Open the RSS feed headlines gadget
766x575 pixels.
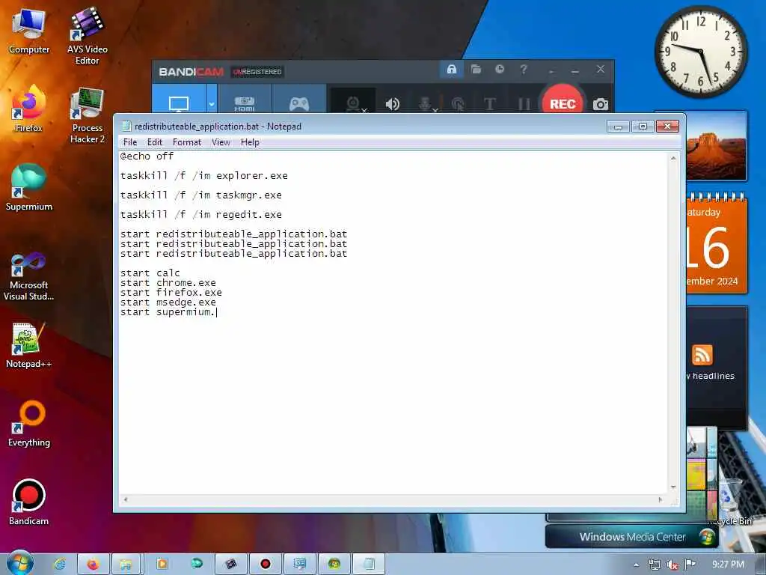[x=717, y=368]
